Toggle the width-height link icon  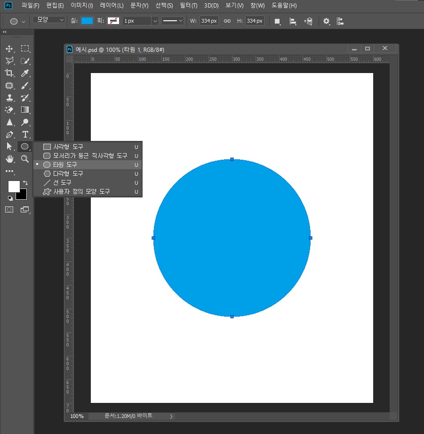(x=227, y=21)
